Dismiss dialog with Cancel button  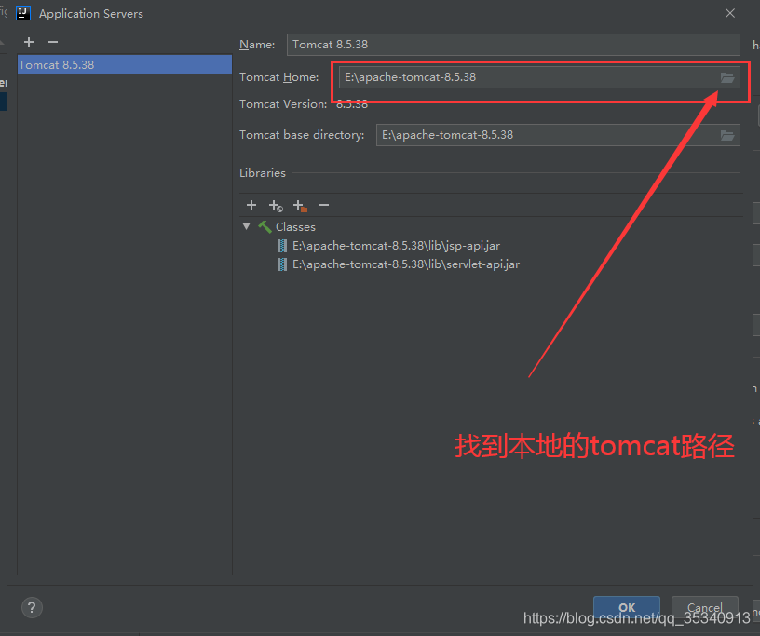(x=705, y=607)
